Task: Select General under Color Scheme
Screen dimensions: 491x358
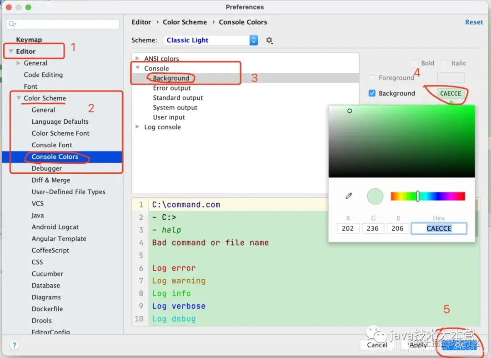Action: 43,110
